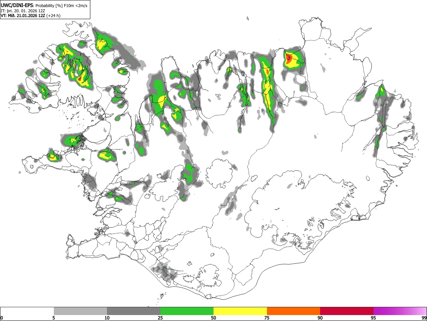This screenshot has height=321, width=427.
Task: Click the 90-95% red legend swatch
Action: tap(347, 311)
